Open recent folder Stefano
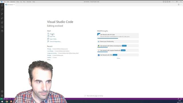Image resolution: width=183 pixels, height=103 pixels. [49, 58]
